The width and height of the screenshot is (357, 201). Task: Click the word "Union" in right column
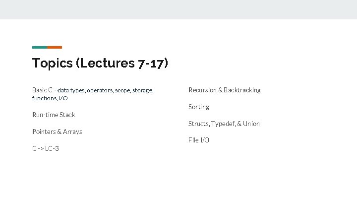click(x=251, y=124)
